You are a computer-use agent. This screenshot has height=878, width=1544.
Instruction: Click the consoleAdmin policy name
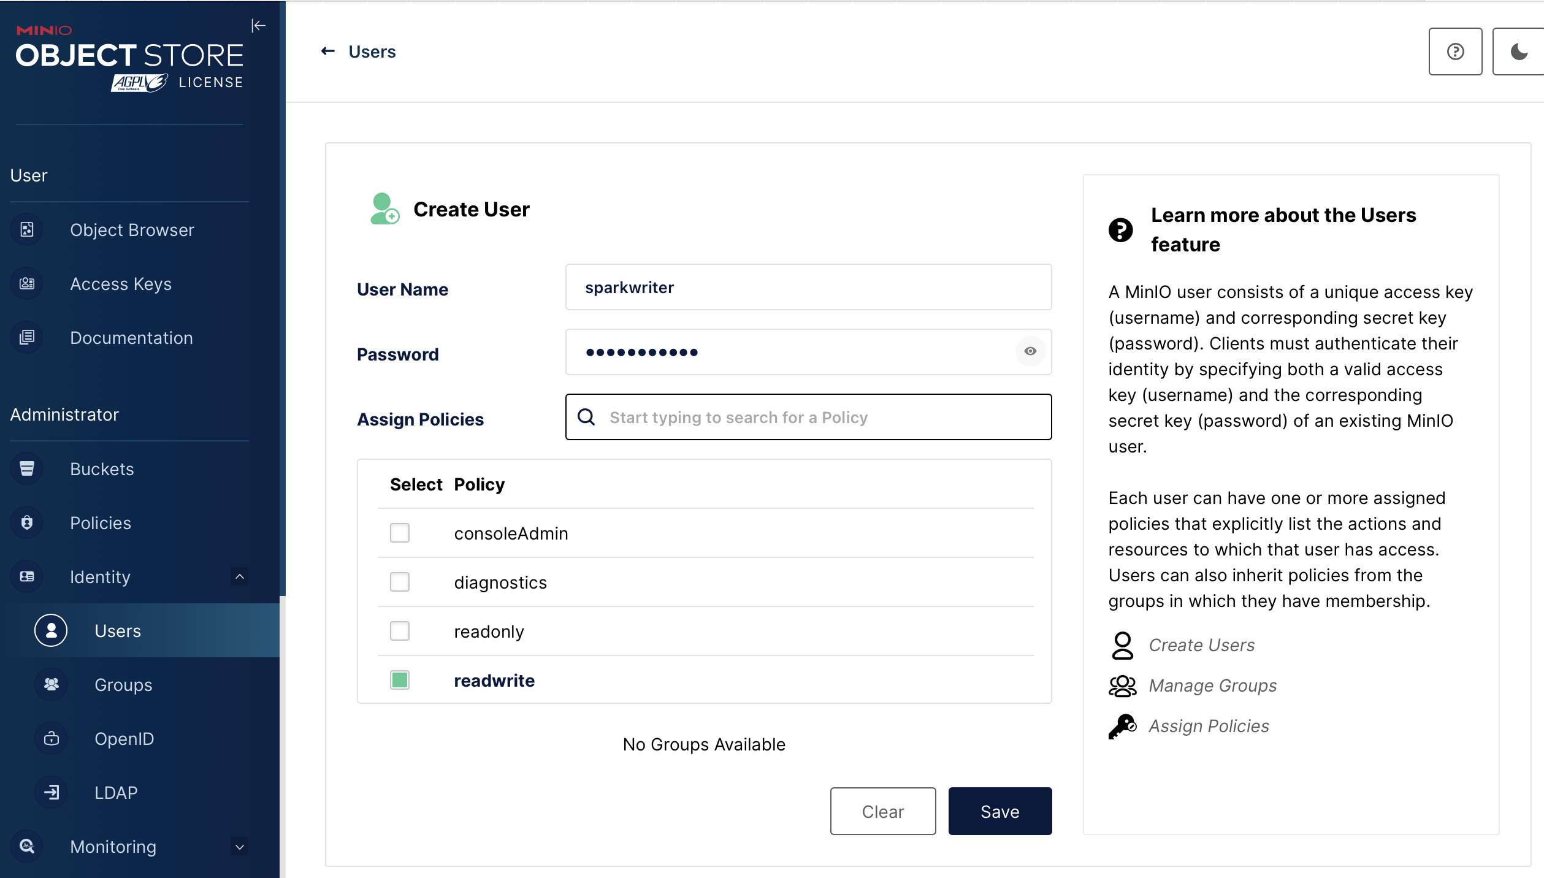511,533
